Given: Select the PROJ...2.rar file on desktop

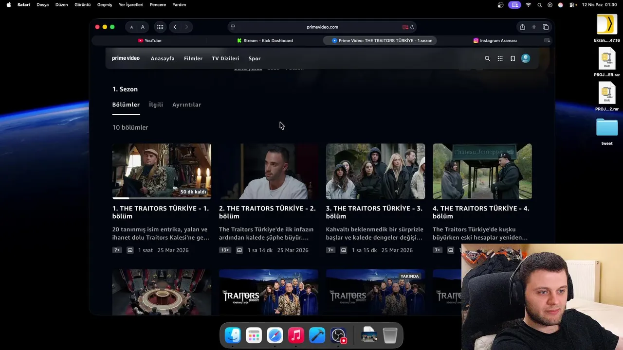Looking at the screenshot, I should click(607, 97).
